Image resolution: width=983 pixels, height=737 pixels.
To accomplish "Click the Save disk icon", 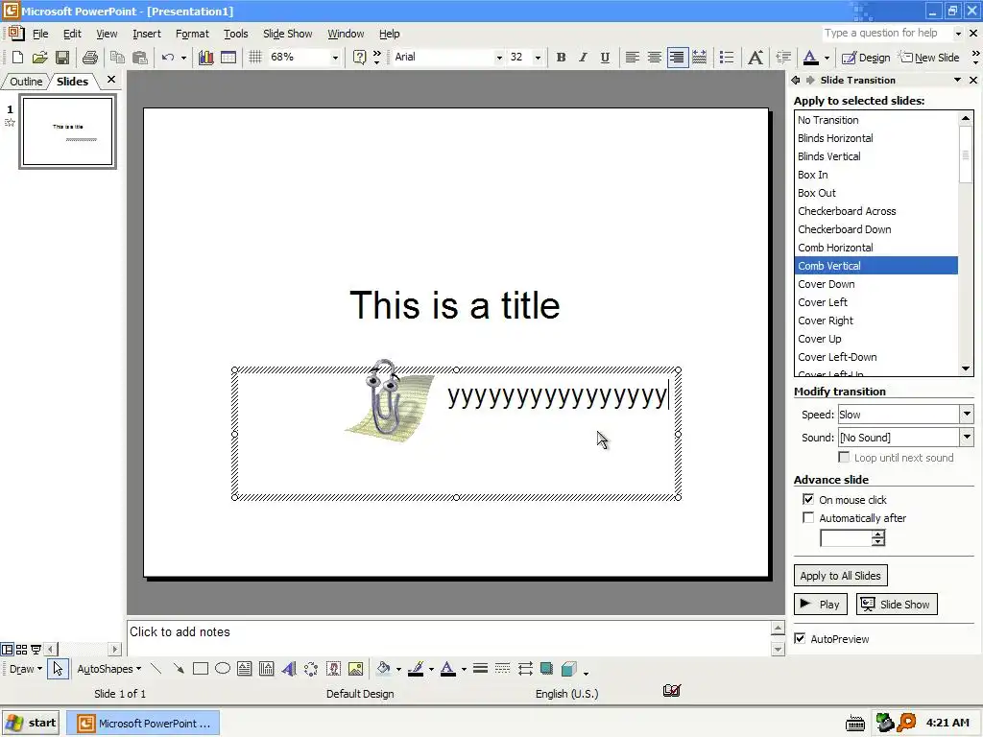I will pos(62,57).
